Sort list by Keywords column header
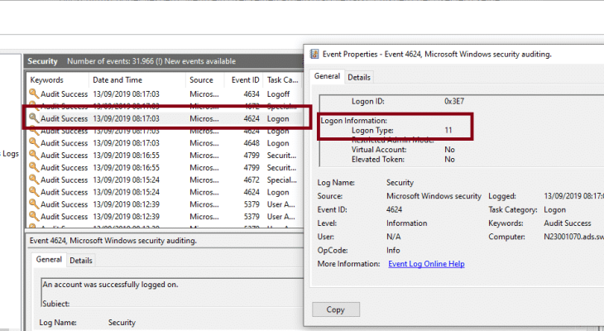The height and width of the screenshot is (331, 604). point(47,80)
